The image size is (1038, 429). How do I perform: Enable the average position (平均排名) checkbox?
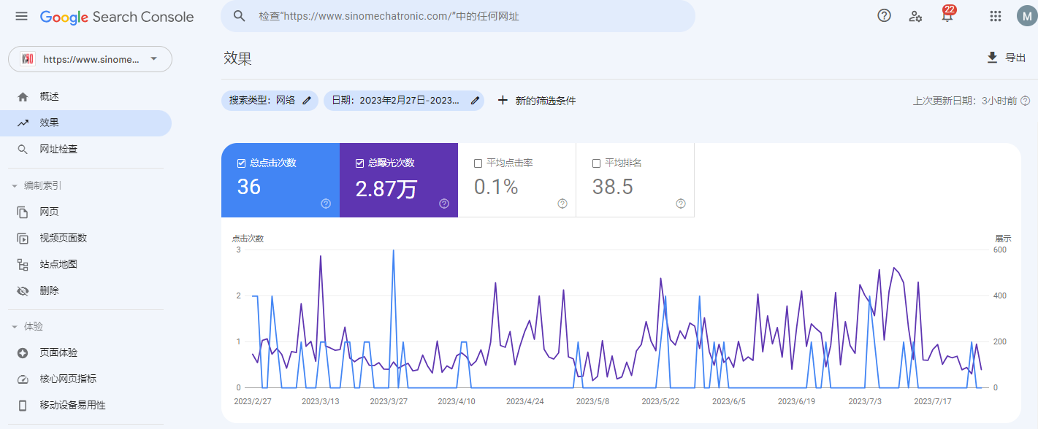[597, 163]
